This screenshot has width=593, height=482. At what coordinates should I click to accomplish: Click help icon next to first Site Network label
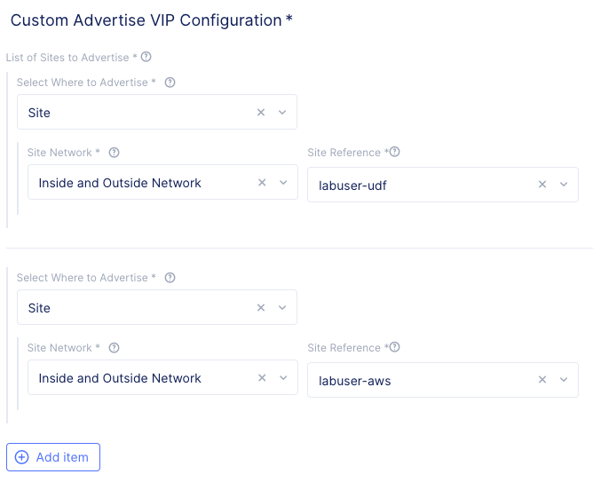[115, 152]
